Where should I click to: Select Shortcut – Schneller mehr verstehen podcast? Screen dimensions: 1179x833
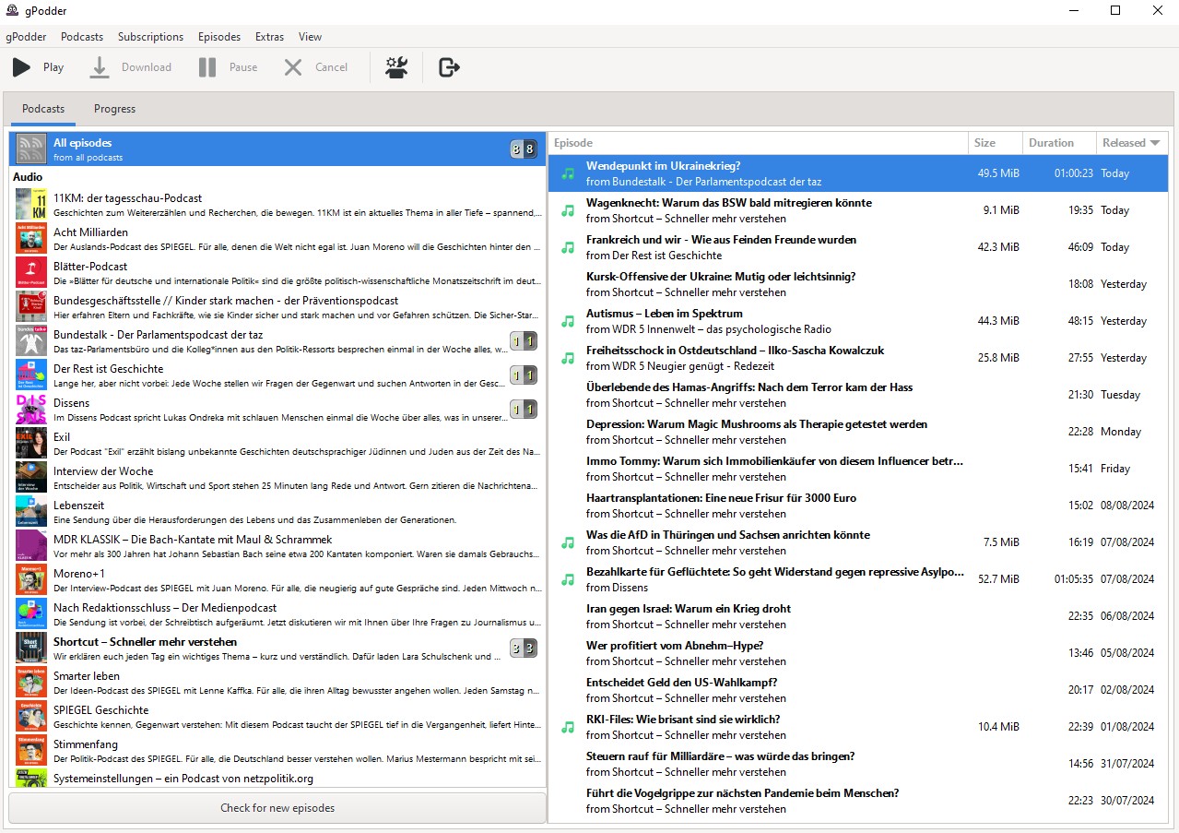(145, 642)
